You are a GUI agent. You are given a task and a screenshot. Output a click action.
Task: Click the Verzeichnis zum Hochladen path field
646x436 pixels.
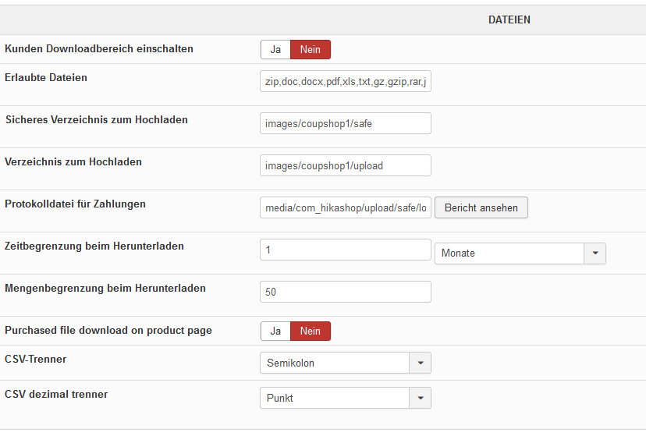[x=345, y=165]
